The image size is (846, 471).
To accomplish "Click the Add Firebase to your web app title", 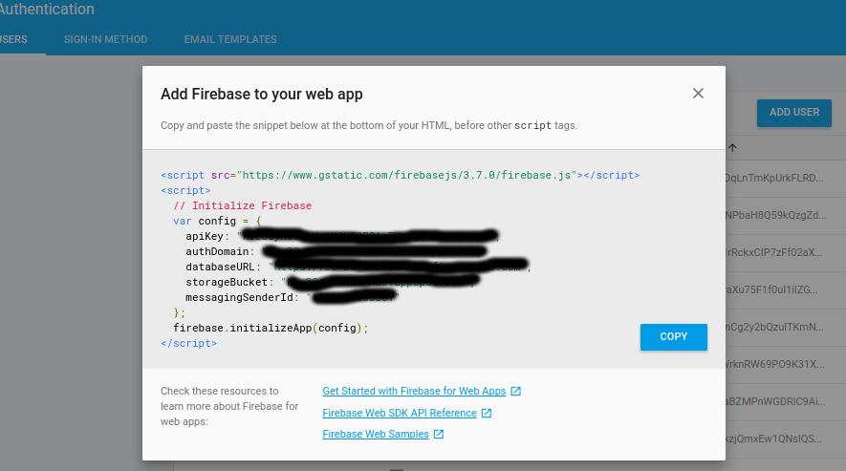I will click(262, 95).
